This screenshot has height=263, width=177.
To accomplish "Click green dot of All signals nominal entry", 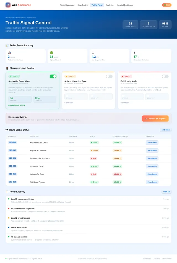I will click(x=9, y=237).
